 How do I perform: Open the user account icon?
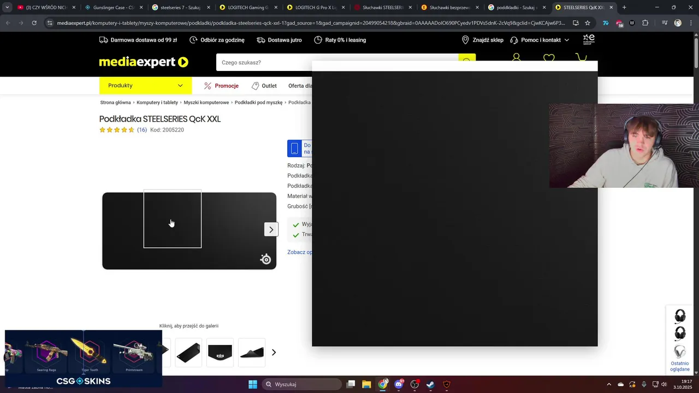click(517, 57)
